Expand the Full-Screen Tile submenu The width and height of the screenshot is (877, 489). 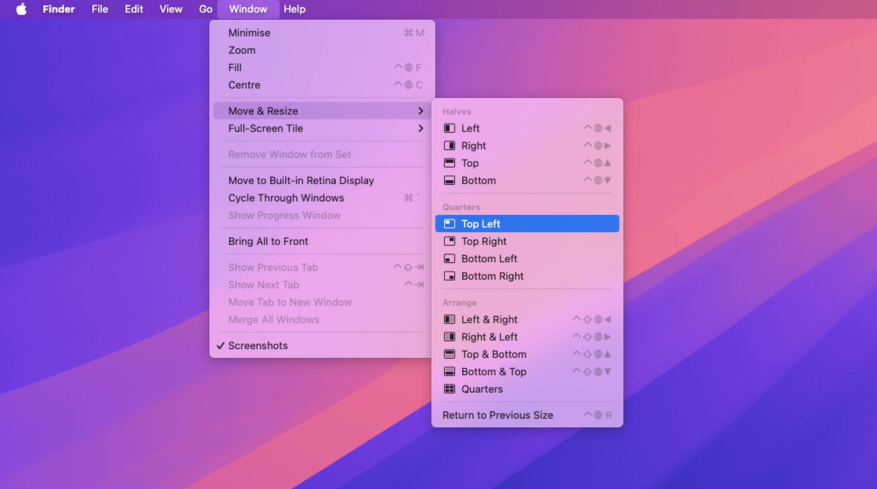coord(265,128)
